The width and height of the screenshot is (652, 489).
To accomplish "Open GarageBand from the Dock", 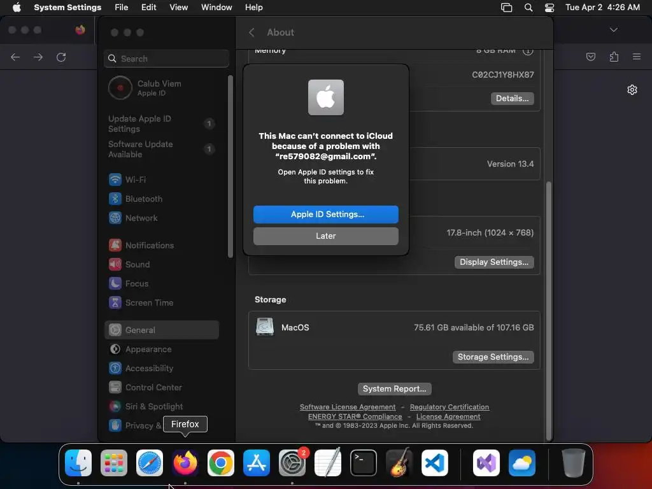I will click(399, 463).
